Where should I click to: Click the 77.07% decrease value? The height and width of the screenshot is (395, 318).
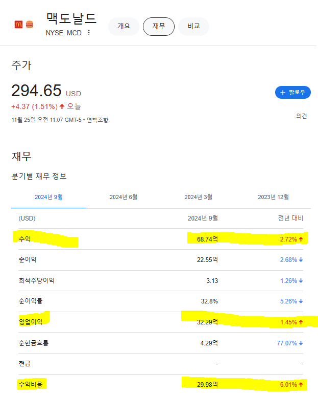(290, 343)
